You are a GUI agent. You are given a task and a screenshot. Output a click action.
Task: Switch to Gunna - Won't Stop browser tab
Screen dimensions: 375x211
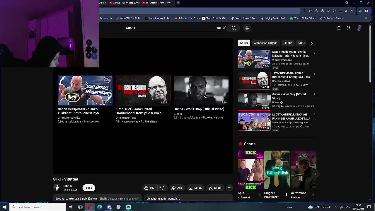click(124, 3)
